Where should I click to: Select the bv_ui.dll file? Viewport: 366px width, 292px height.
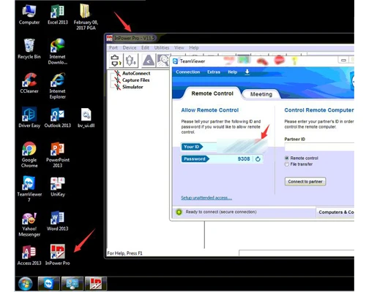coord(86,118)
